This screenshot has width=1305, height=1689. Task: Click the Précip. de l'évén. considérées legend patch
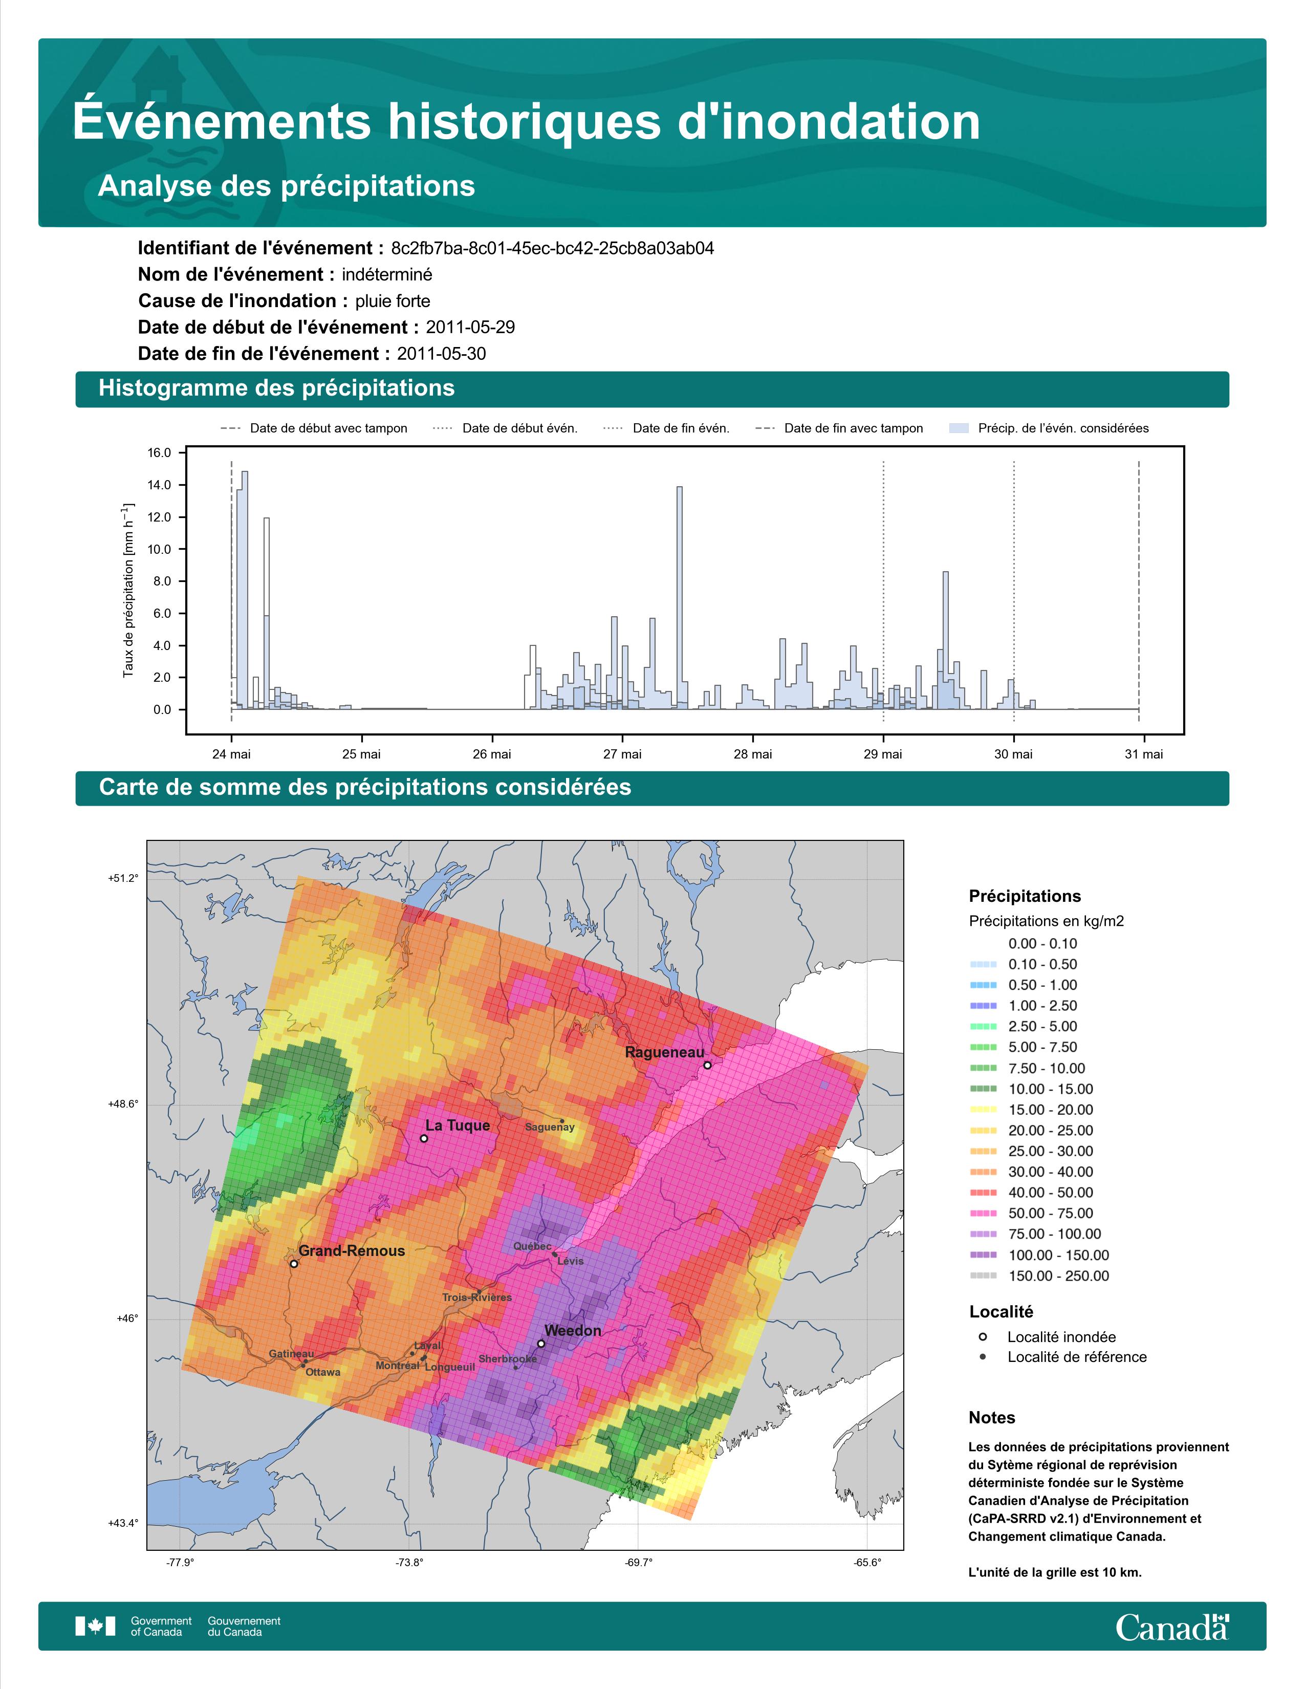click(x=959, y=428)
